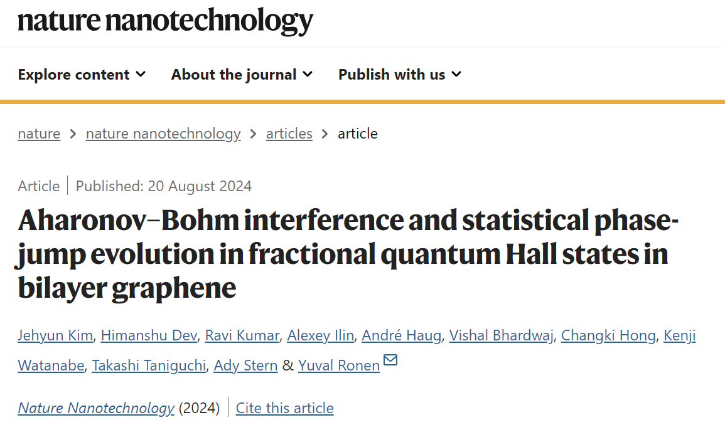Open corresponding author Yuval Ronen
This screenshot has height=430, width=725.
(x=339, y=365)
